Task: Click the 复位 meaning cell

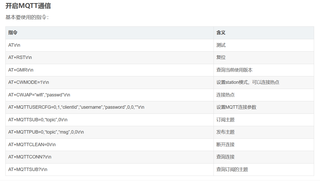Action: tap(221, 57)
